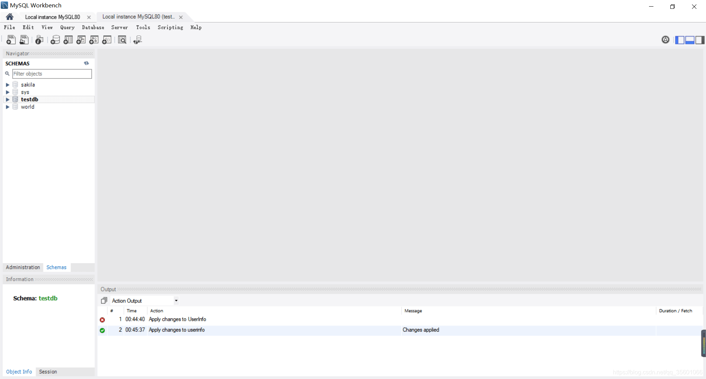Viewport: 706px width, 379px height.
Task: Create a new function icon
Action: coord(107,40)
